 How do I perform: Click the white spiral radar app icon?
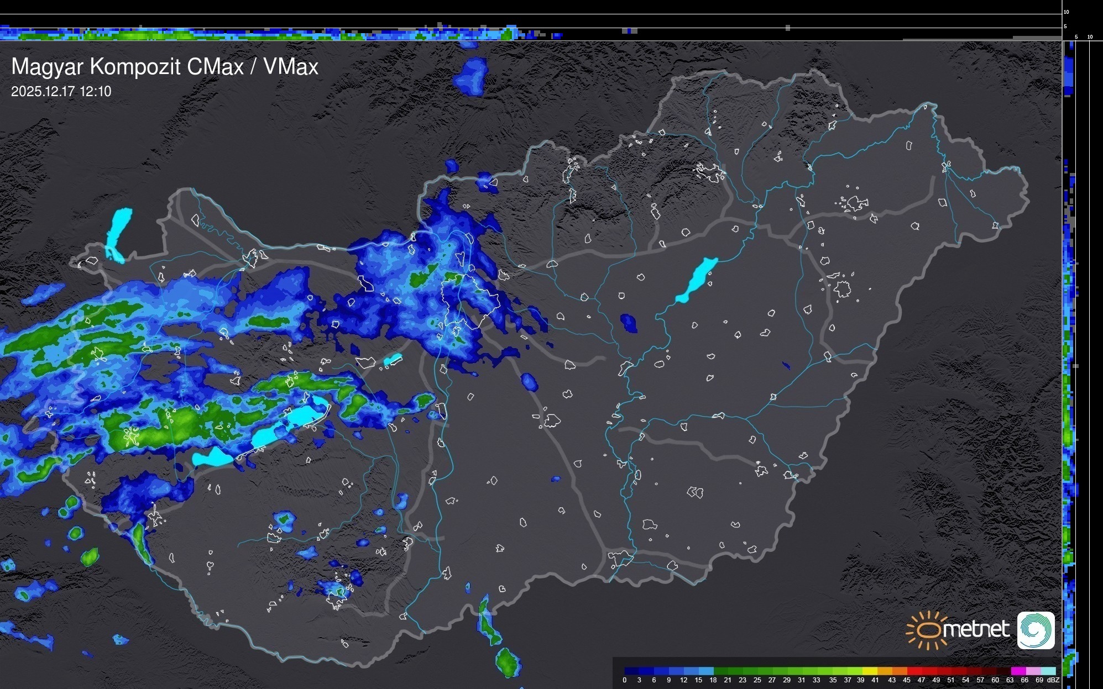(1036, 630)
